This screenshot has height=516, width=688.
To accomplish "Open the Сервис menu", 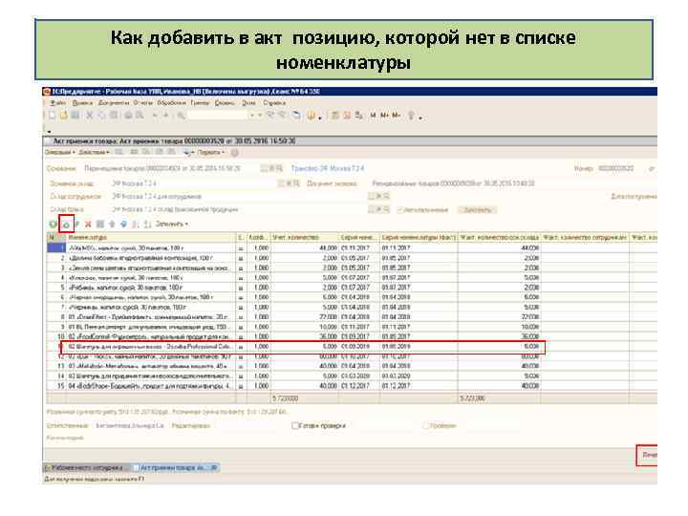I will pos(225,103).
